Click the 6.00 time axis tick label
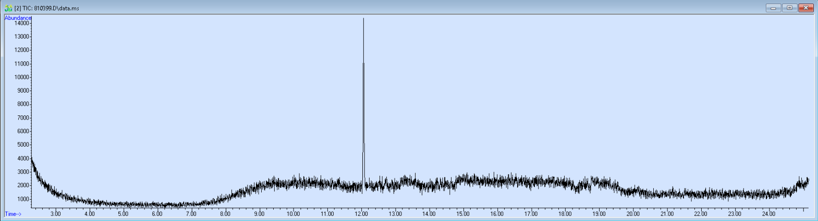Image resolution: width=818 pixels, height=221 pixels. (x=157, y=214)
